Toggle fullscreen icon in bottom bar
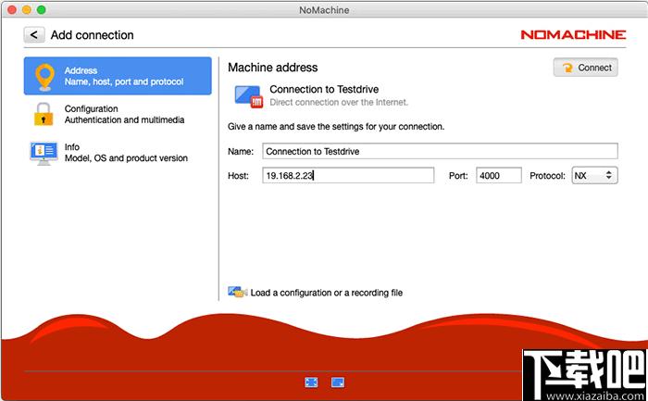This screenshot has height=401, width=648. coord(311,382)
